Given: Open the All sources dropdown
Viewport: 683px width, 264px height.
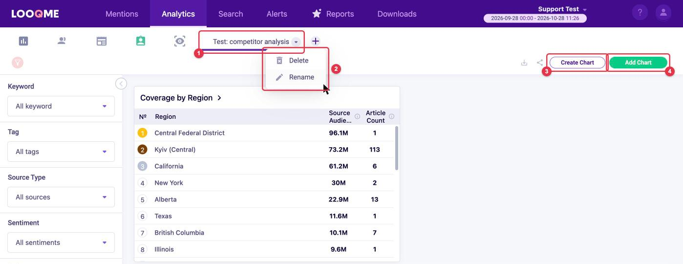Looking at the screenshot, I should click(x=61, y=197).
